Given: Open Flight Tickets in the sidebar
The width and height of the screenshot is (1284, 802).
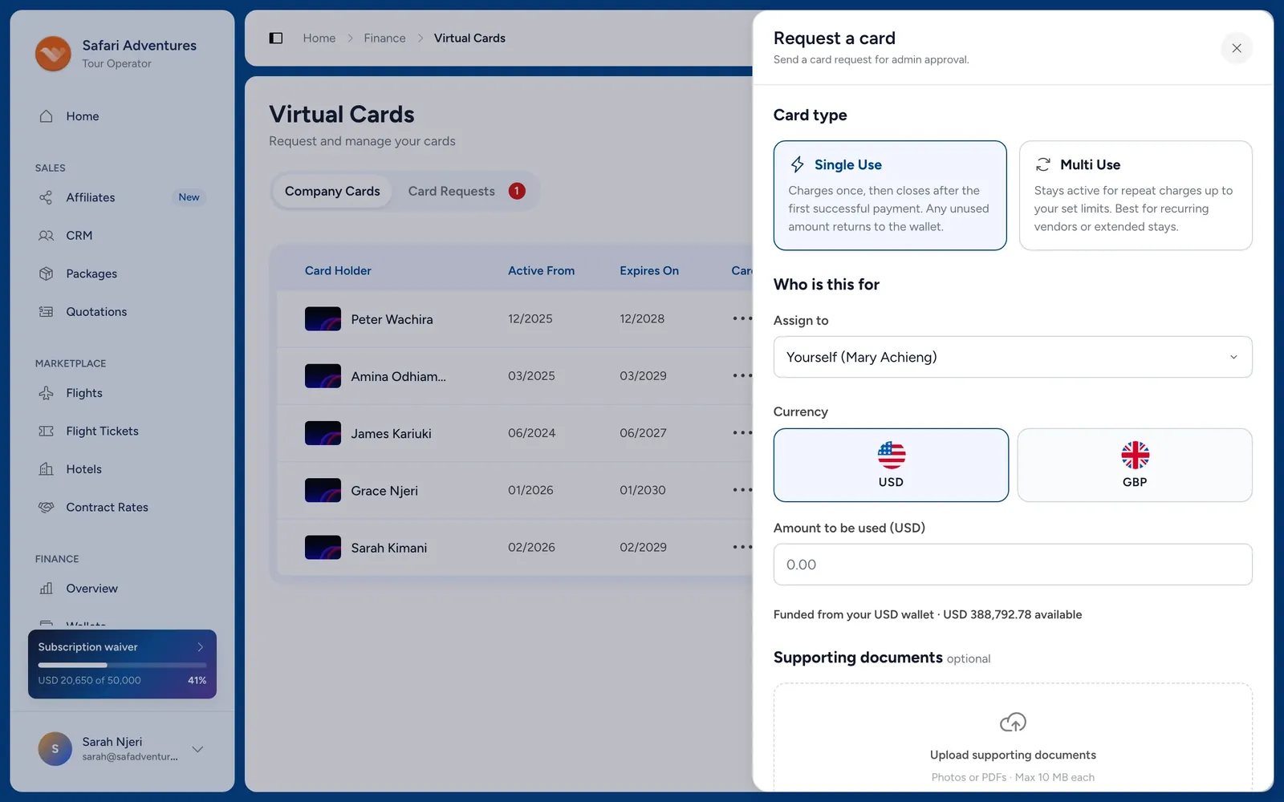Looking at the screenshot, I should click(x=122, y=431).
